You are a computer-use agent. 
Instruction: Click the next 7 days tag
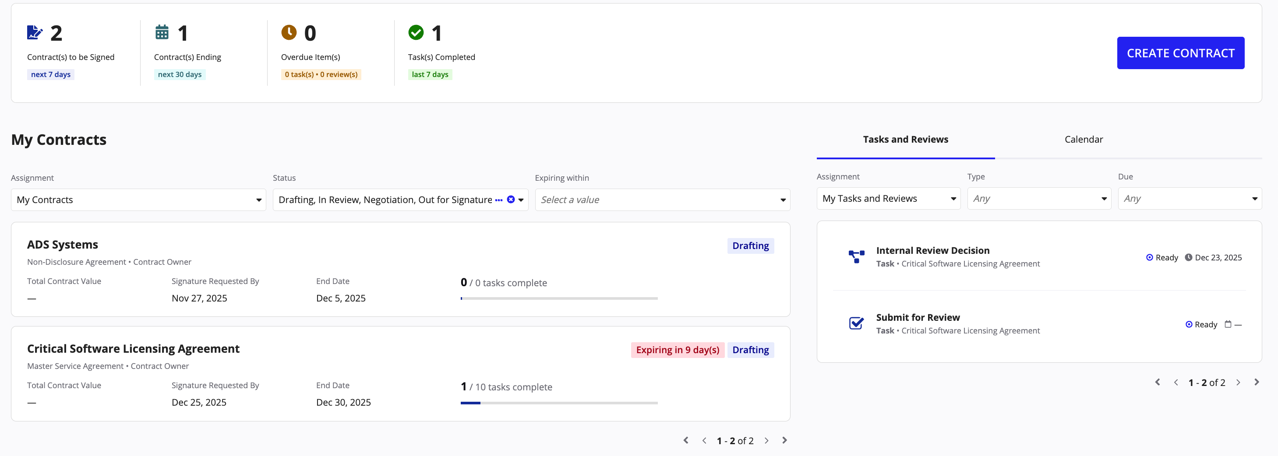pyautogui.click(x=51, y=74)
